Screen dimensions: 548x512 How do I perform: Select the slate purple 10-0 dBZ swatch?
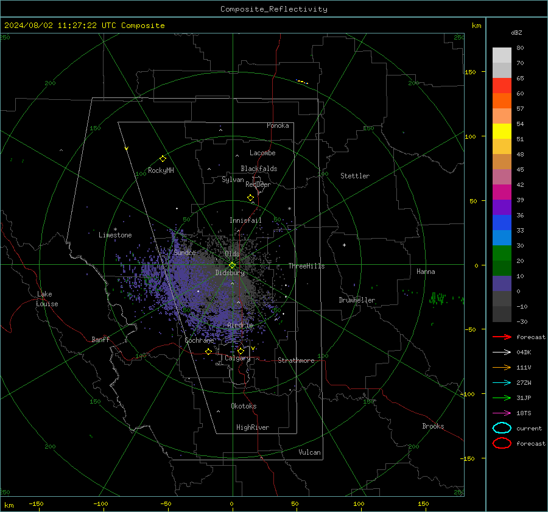(x=502, y=284)
